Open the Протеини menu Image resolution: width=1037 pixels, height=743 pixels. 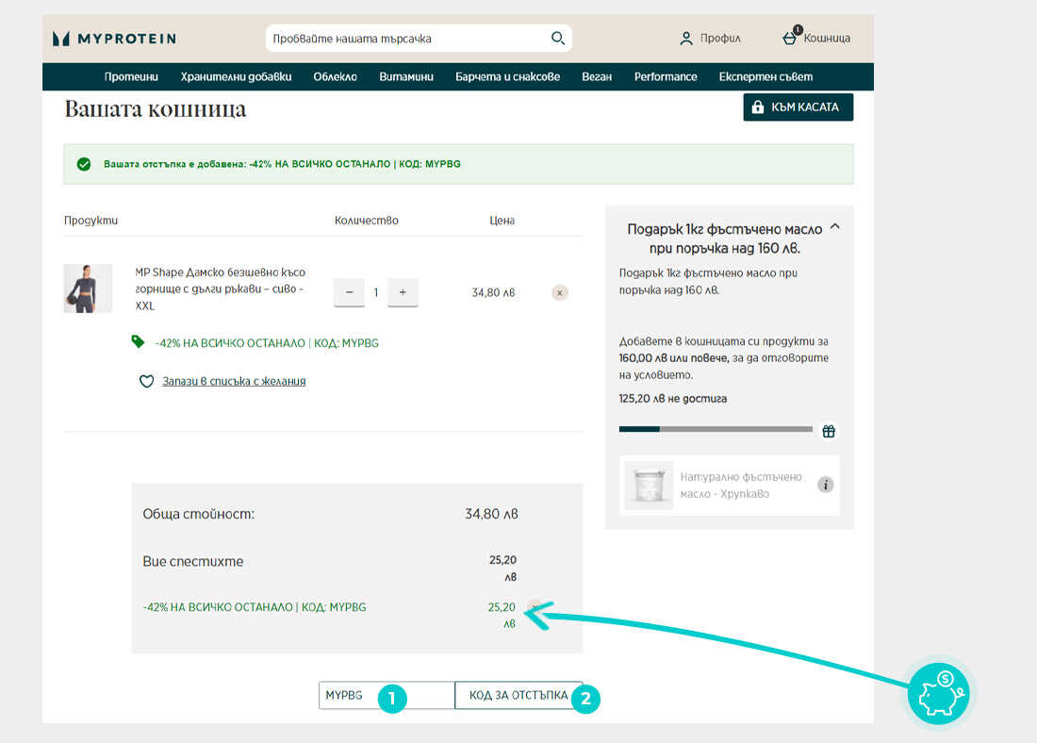point(131,76)
